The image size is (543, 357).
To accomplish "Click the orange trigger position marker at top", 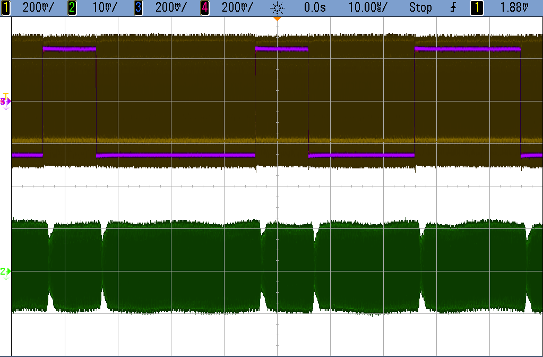I will click(x=277, y=19).
